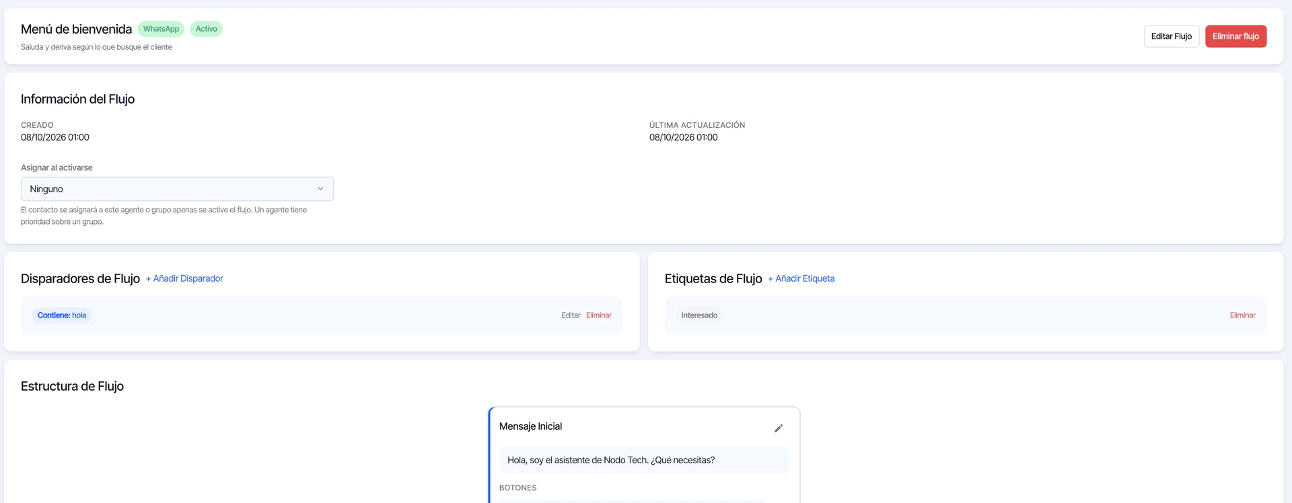Image resolution: width=1292 pixels, height=503 pixels.
Task: Click the 'Asignar al activarse' field label
Action: [x=57, y=167]
